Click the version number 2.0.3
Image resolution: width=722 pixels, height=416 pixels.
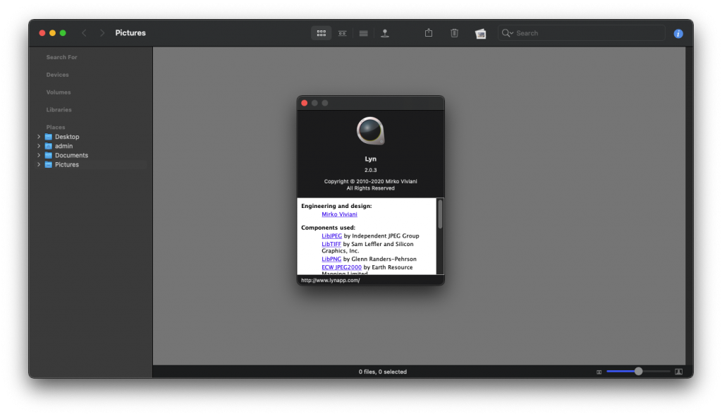(371, 170)
